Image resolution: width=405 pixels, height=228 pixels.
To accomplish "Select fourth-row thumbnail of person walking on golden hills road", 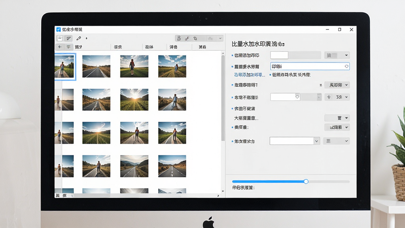I will tap(97, 166).
